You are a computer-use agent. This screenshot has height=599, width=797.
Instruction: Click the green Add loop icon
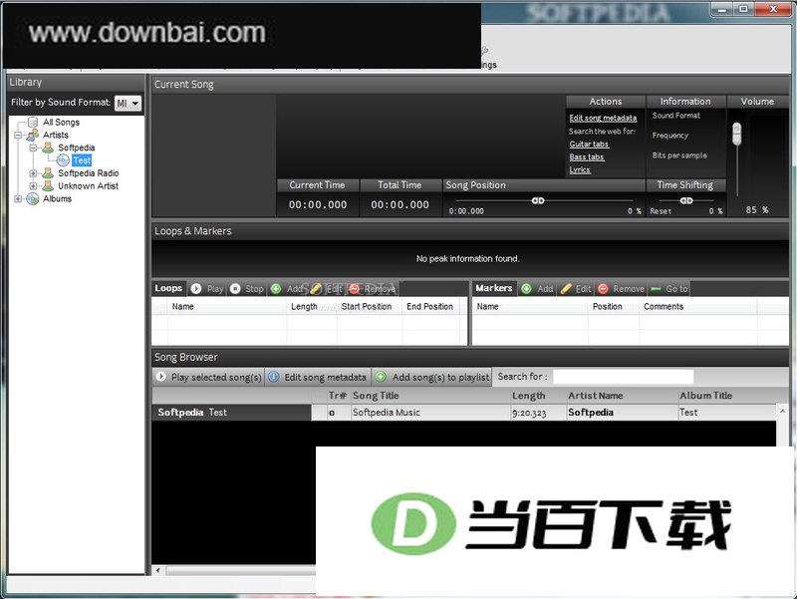click(x=276, y=289)
